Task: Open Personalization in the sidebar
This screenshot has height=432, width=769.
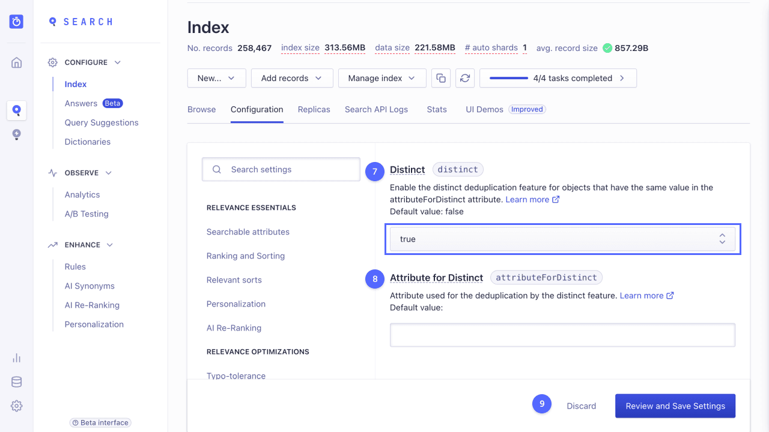Action: pyautogui.click(x=94, y=324)
